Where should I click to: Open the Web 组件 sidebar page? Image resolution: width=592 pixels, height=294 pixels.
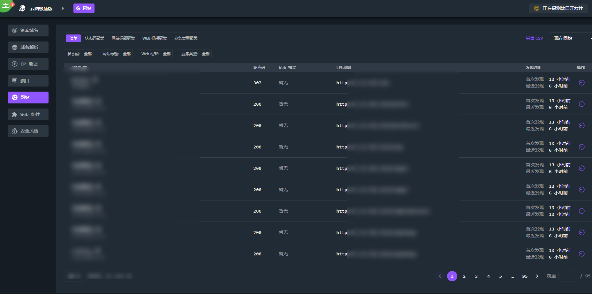click(28, 114)
